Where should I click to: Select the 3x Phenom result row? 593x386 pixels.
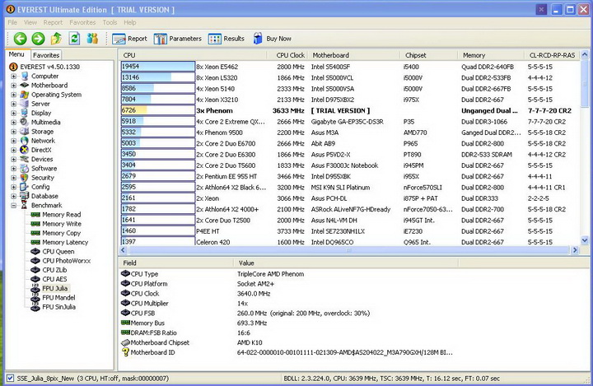(x=350, y=110)
